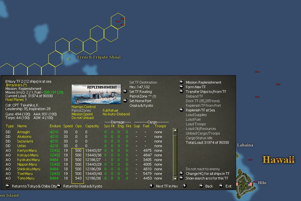Toggle No Auto-Disband setting

116,114
